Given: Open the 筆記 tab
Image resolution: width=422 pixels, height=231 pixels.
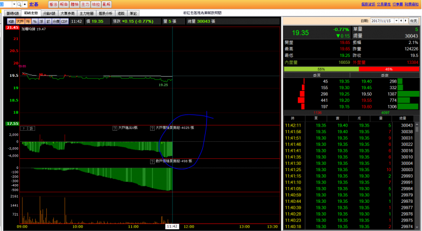Looking at the screenshot, I should 133,13.
